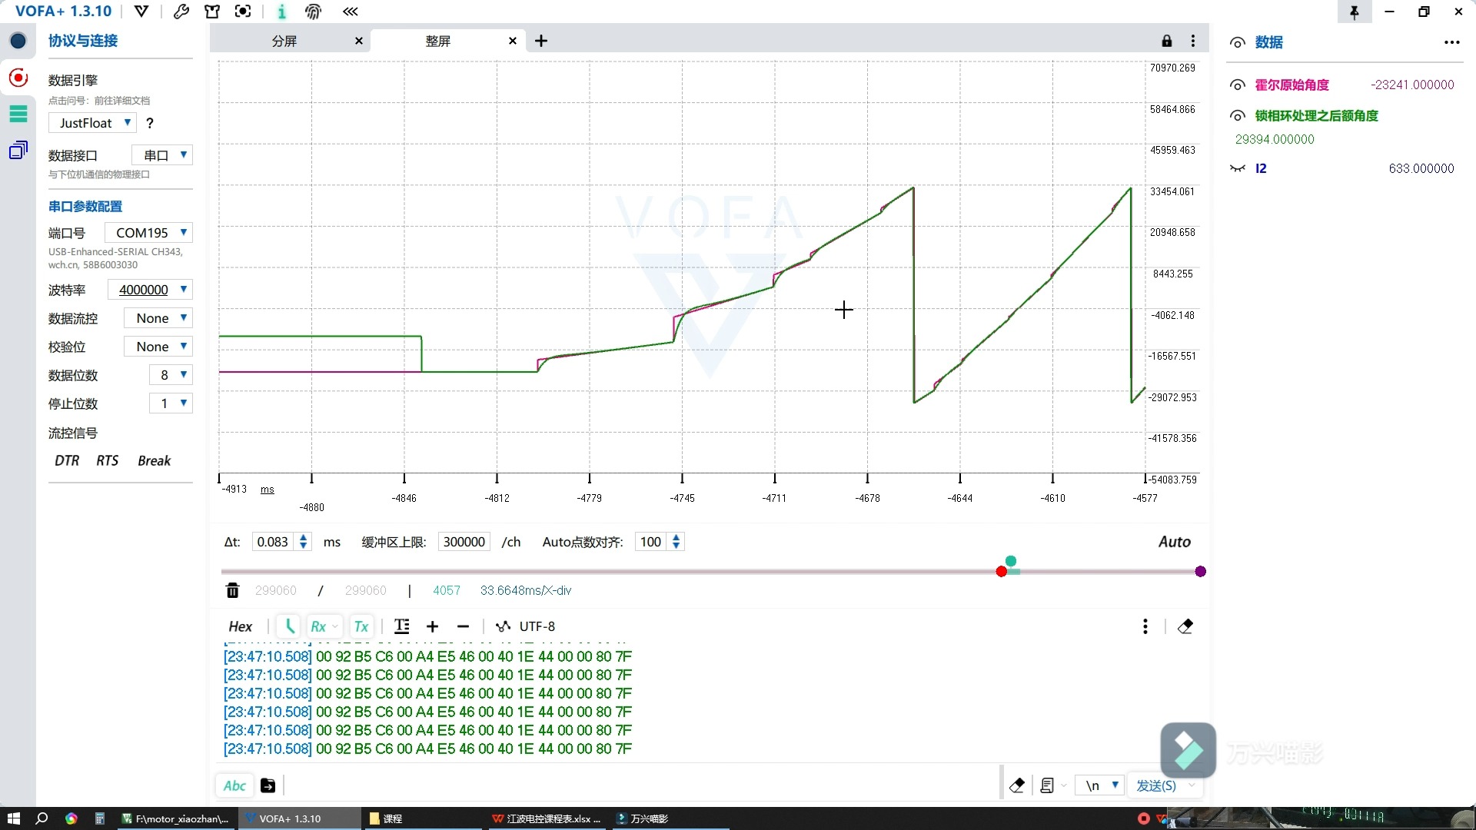
Task: Open 数据流控 None dropdown
Action: click(158, 318)
